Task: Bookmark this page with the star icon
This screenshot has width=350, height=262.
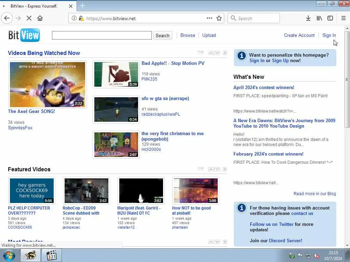Action: pyautogui.click(x=219, y=18)
